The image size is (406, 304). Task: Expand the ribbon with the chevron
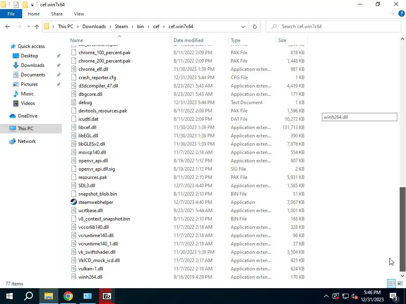pyautogui.click(x=393, y=14)
